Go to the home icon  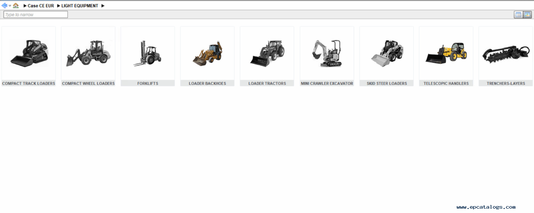[16, 5]
